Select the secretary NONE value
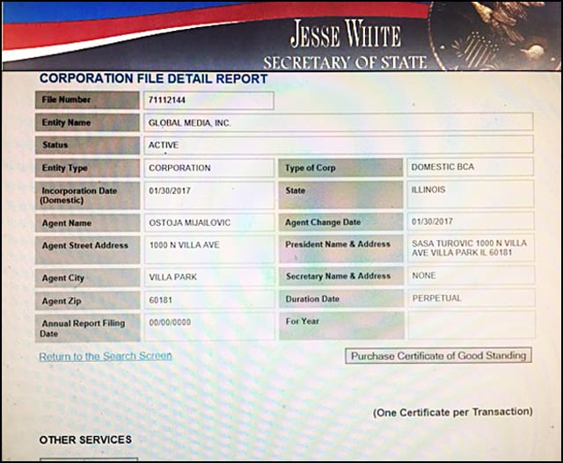This screenshot has height=463, width=563. click(x=472, y=276)
